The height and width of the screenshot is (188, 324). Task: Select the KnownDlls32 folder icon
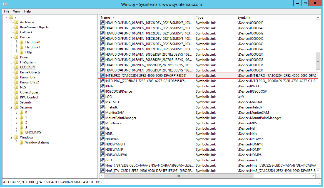16,82
